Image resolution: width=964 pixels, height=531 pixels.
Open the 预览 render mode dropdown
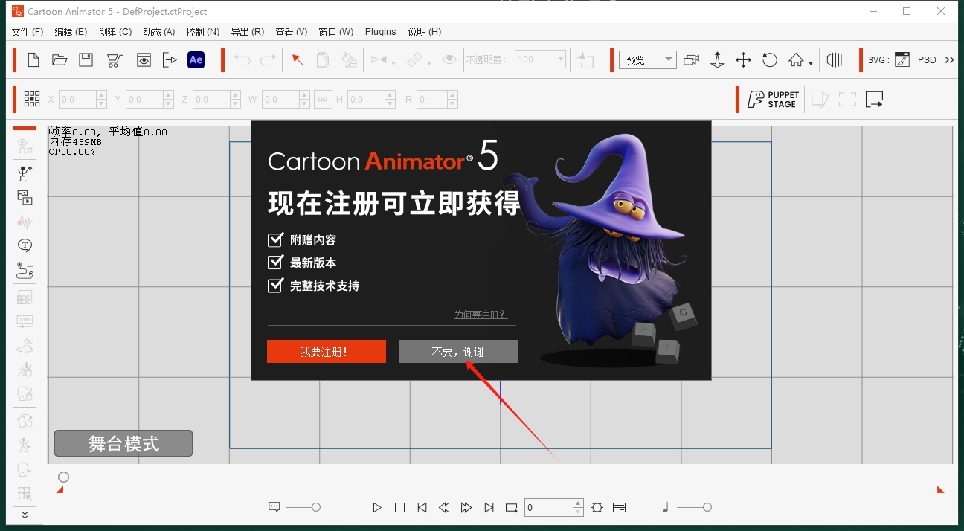[647, 59]
